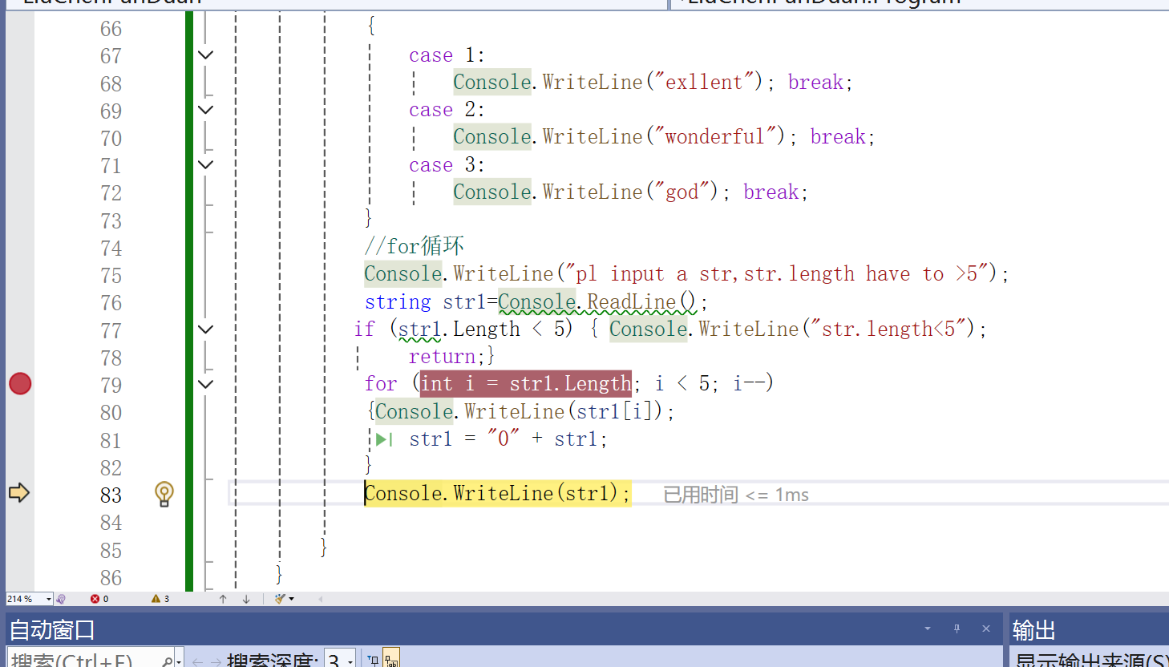
Task: Collapse the if block on line 77
Action: 206,329
